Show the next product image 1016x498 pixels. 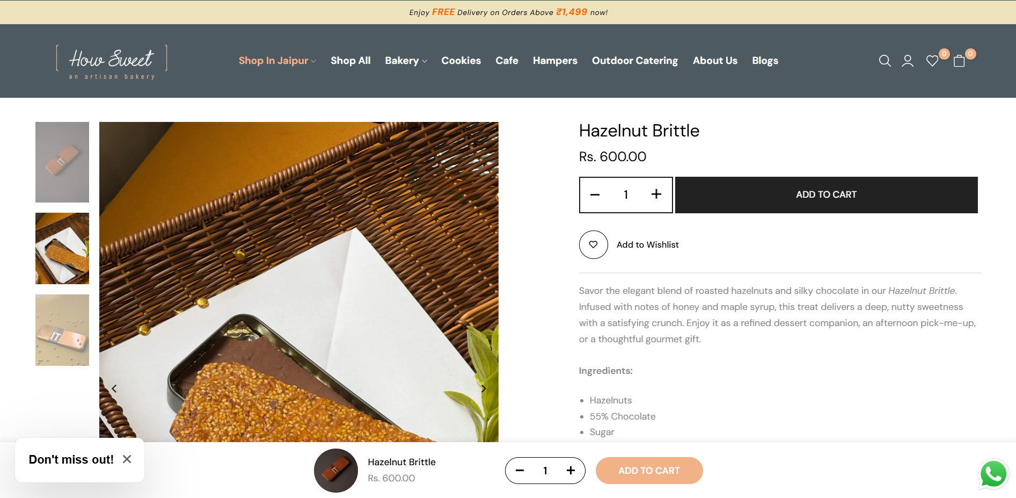(483, 388)
